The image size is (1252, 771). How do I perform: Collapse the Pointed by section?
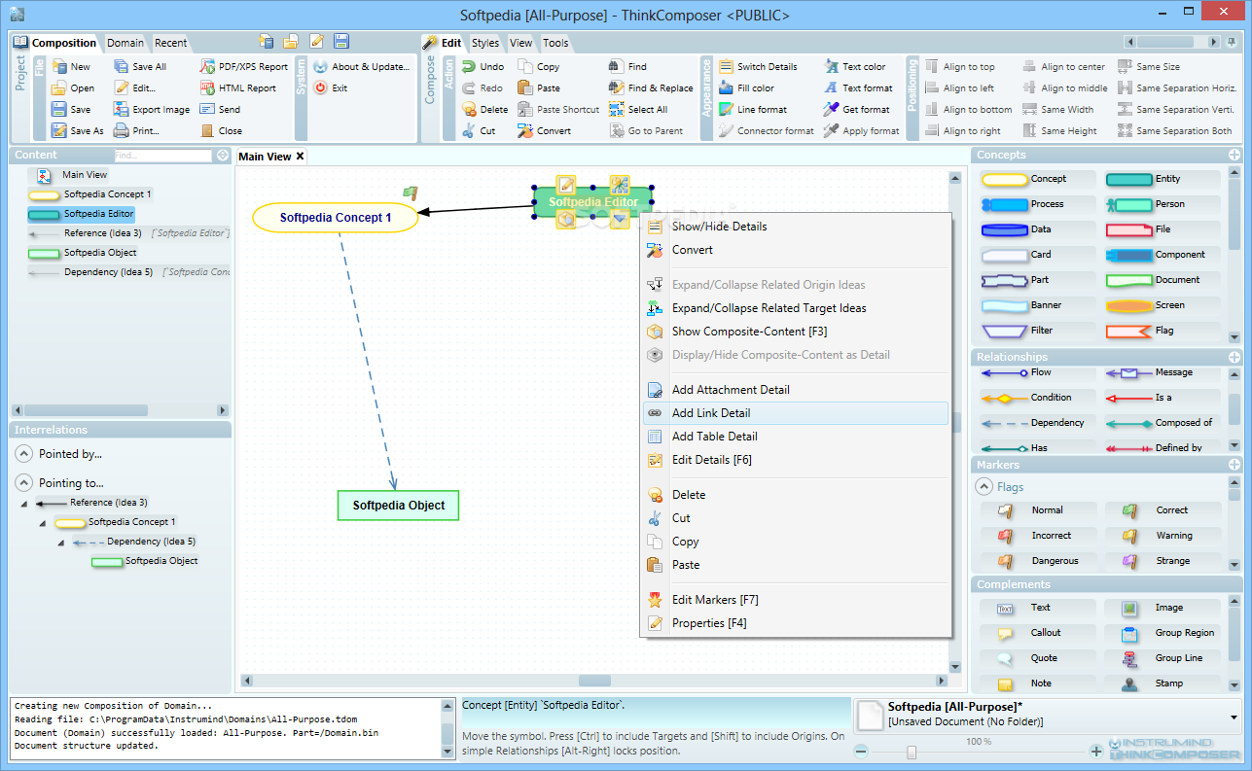[24, 454]
